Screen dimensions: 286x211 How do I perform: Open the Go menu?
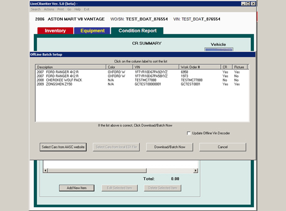69,9
